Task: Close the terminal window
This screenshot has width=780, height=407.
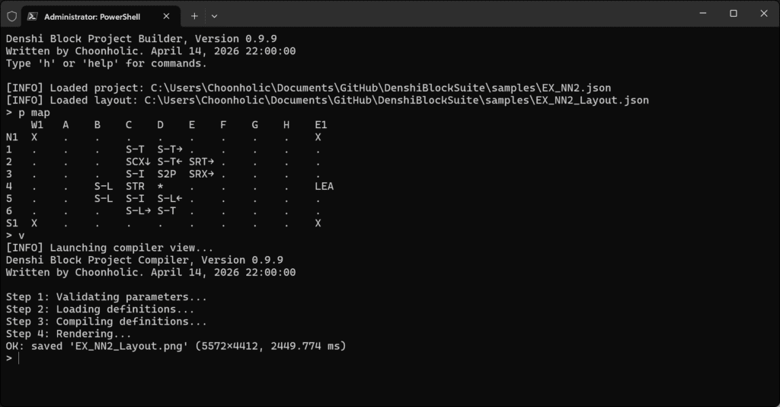Action: (x=764, y=14)
